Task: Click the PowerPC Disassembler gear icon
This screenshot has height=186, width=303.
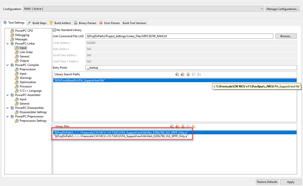Action: (12, 108)
